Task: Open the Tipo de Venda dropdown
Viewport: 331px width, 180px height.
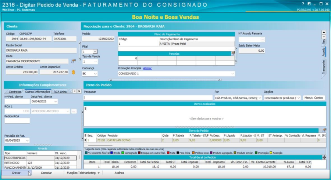Action: click(x=95, y=62)
